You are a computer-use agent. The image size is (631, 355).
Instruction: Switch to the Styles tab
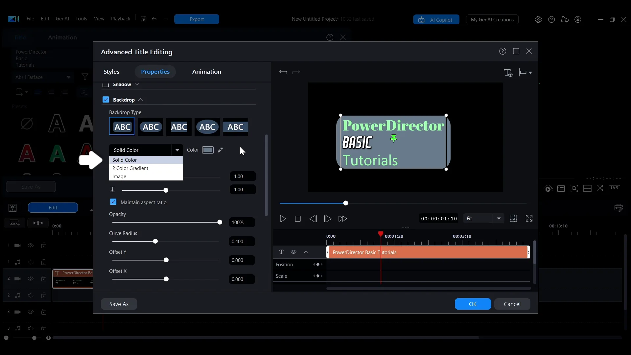click(111, 72)
